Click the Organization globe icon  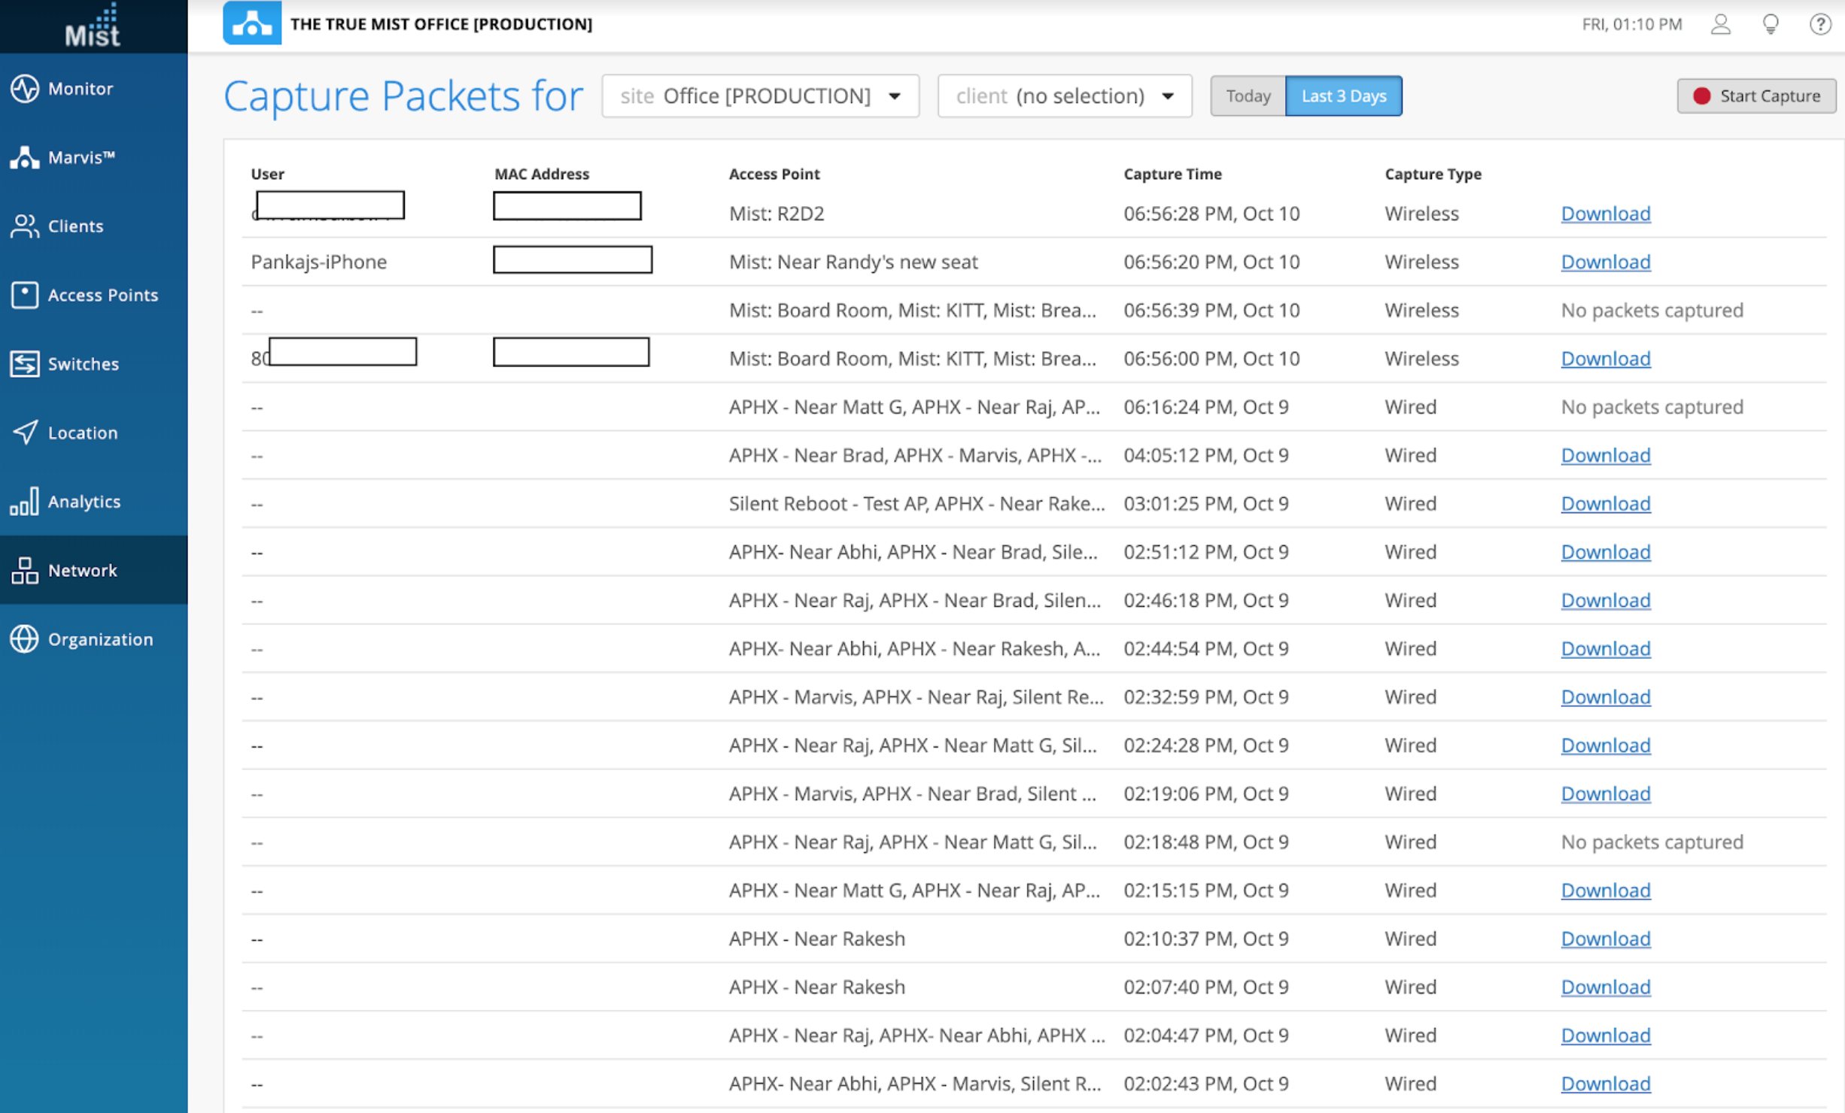click(x=24, y=639)
